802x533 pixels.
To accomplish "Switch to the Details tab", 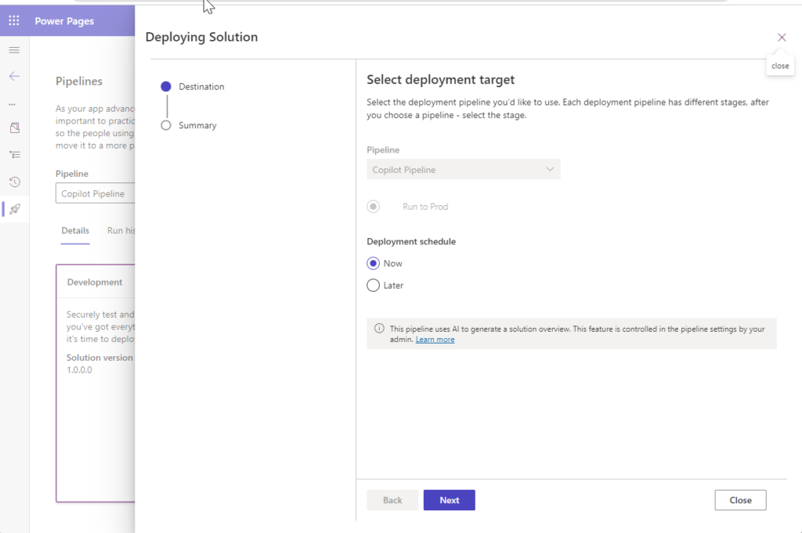I will (x=75, y=230).
